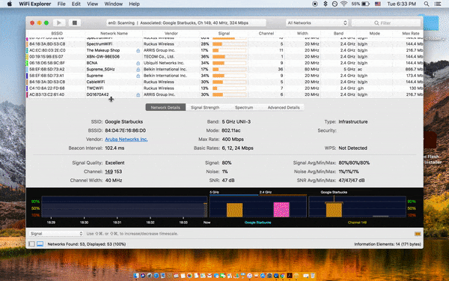Select the XBN-GW-98E506 network row
The height and width of the screenshot is (281, 449).
pyautogui.click(x=224, y=57)
